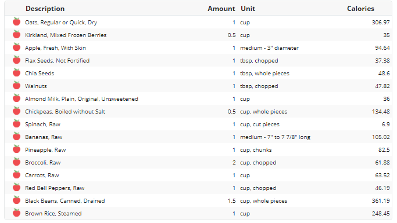This screenshot has height=223, width=397.
Task: Select the Chickpeas, Boiled without Salt entry
Action: (65, 111)
